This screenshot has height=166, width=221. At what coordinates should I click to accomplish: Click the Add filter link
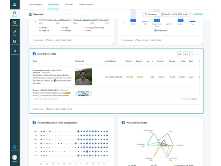(198, 14)
